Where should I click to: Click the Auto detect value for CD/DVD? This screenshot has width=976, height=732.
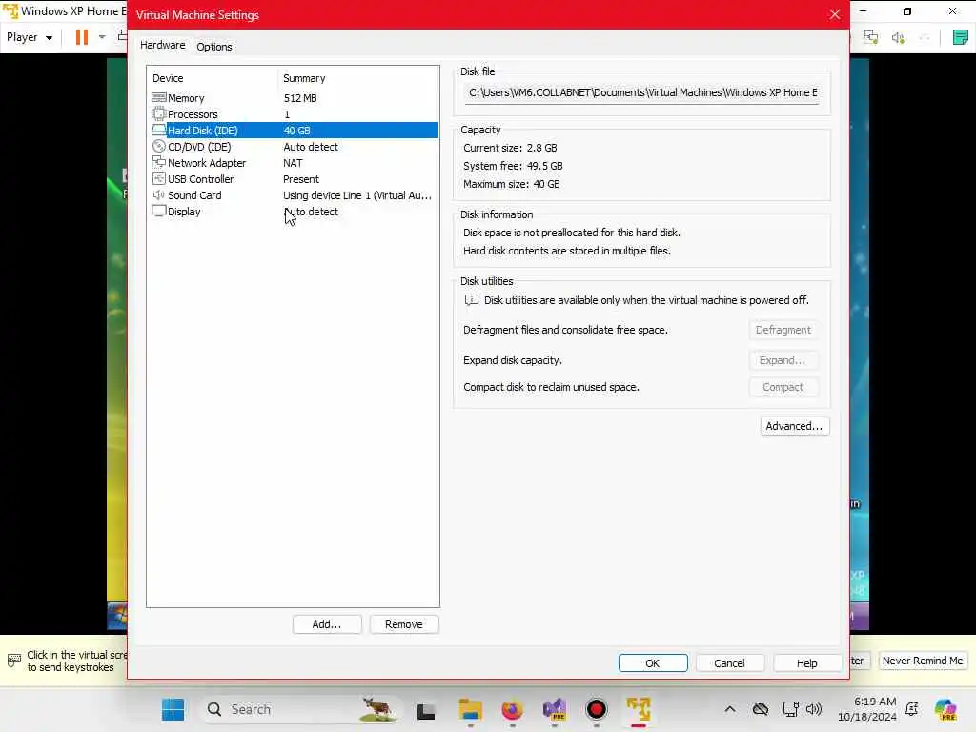[x=311, y=147]
